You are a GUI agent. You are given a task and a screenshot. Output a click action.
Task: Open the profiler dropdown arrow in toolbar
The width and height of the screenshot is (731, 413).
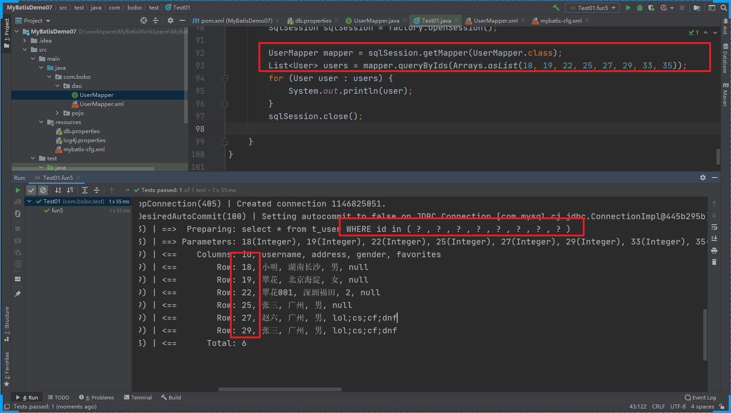tap(672, 8)
